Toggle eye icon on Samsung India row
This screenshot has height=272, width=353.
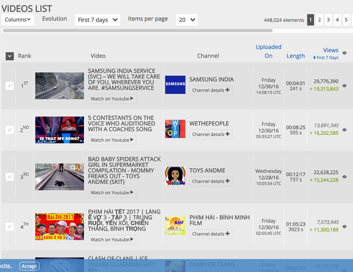coord(344,86)
